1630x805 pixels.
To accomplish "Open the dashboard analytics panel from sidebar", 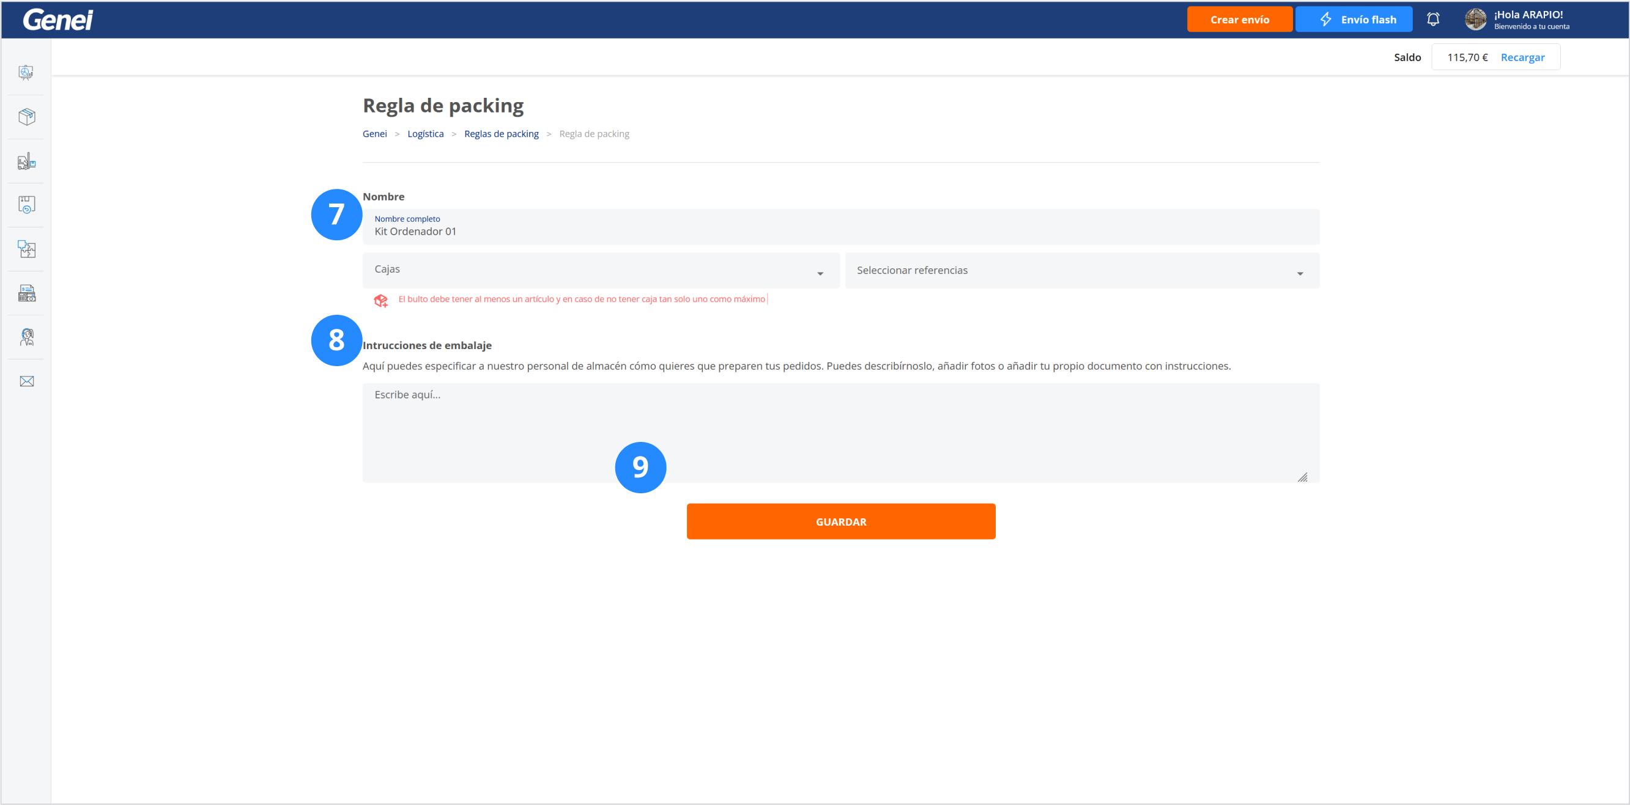I will point(26,72).
